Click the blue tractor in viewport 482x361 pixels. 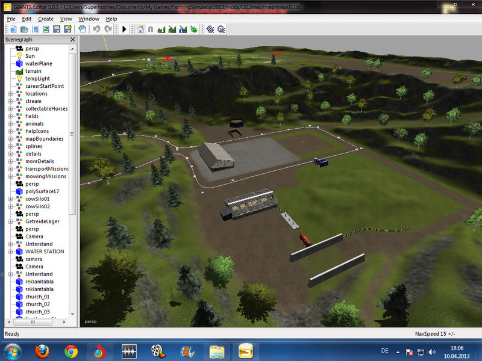tap(321, 162)
